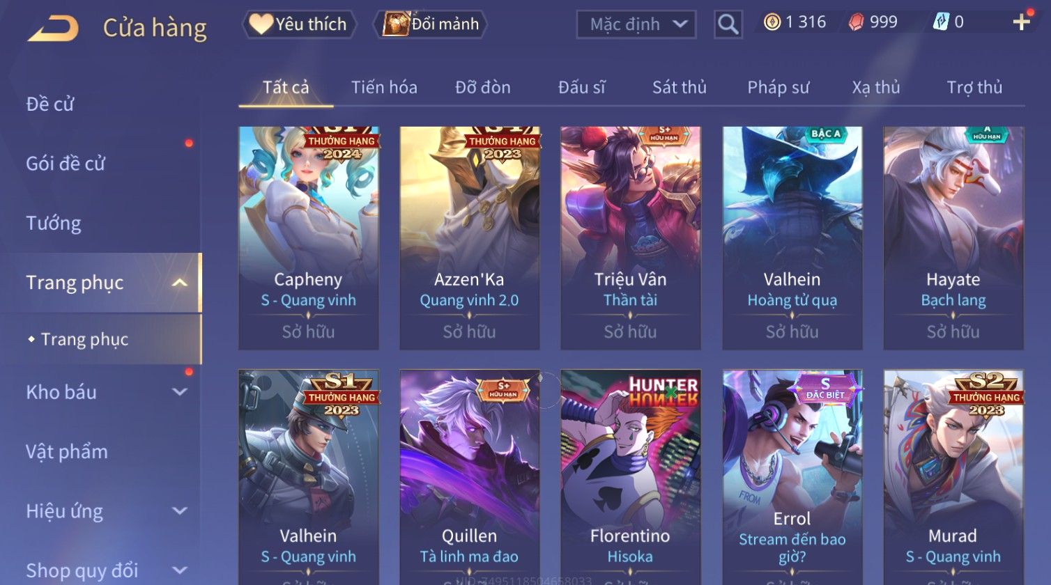Viewport: 1051px width, 585px height.
Task: Click the blue voucher currency icon
Action: click(x=941, y=22)
